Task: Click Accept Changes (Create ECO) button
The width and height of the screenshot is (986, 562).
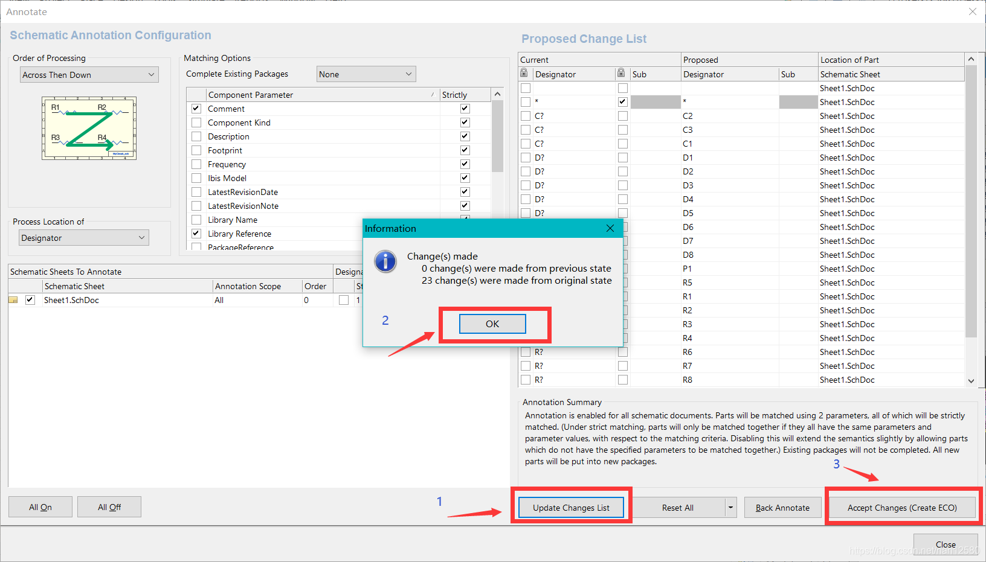Action: tap(902, 508)
